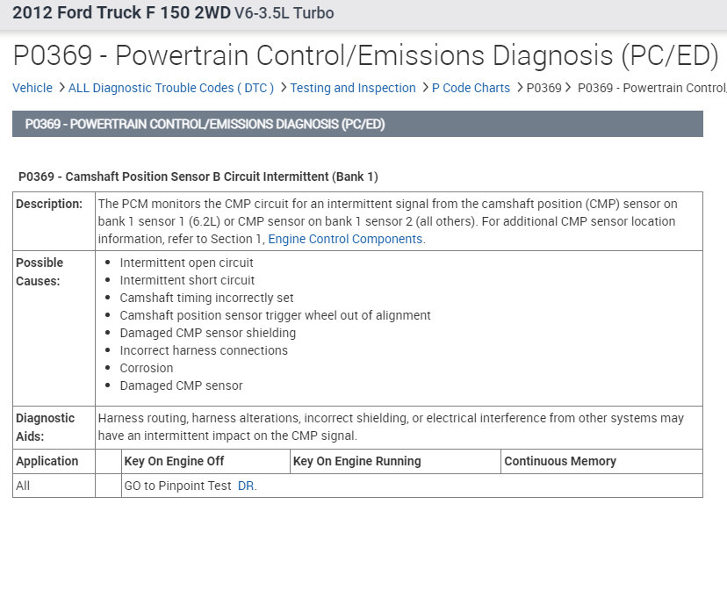Viewport: 727px width, 605px height.
Task: Click chevron before the final breadcrumb item
Action: (569, 88)
